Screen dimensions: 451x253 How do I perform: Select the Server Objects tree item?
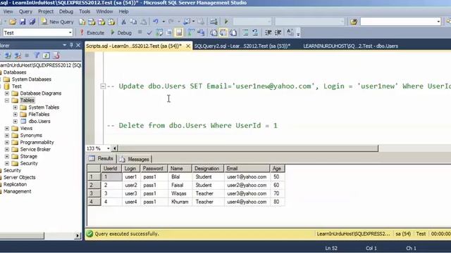tap(20, 177)
